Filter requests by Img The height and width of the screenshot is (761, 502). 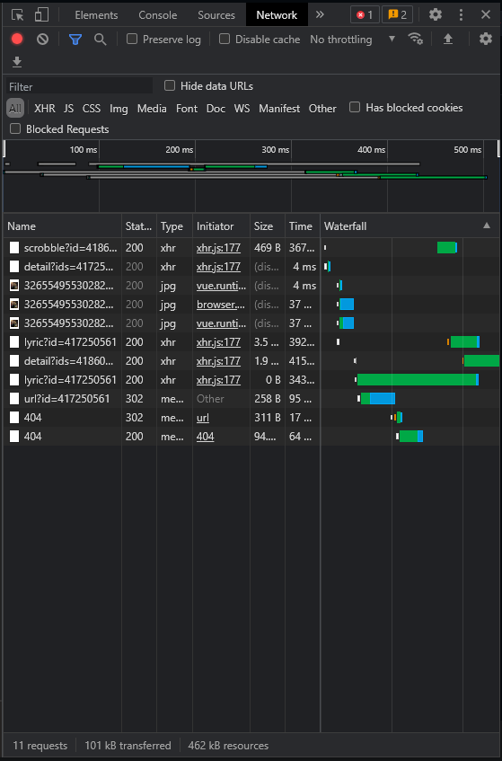click(x=119, y=108)
